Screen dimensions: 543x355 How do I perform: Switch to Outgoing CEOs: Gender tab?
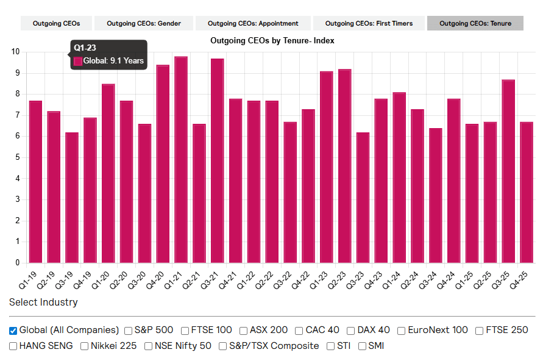pos(144,24)
